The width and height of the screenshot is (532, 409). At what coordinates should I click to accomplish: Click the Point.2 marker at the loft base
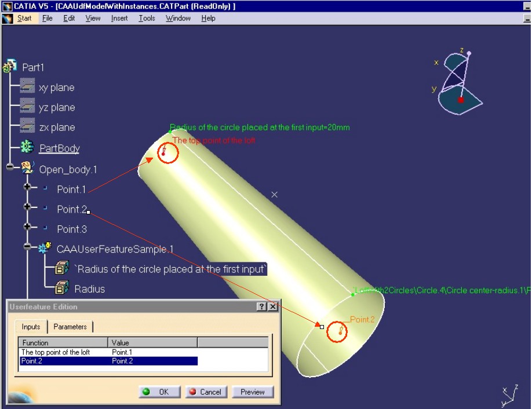click(x=340, y=333)
